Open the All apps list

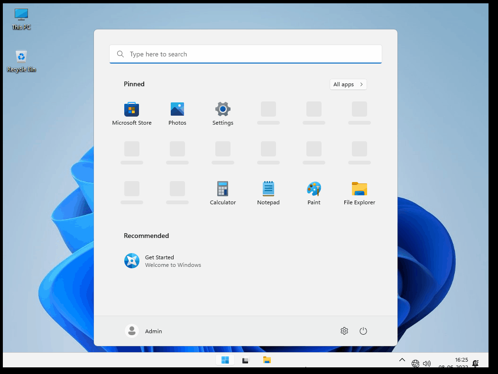pos(348,84)
